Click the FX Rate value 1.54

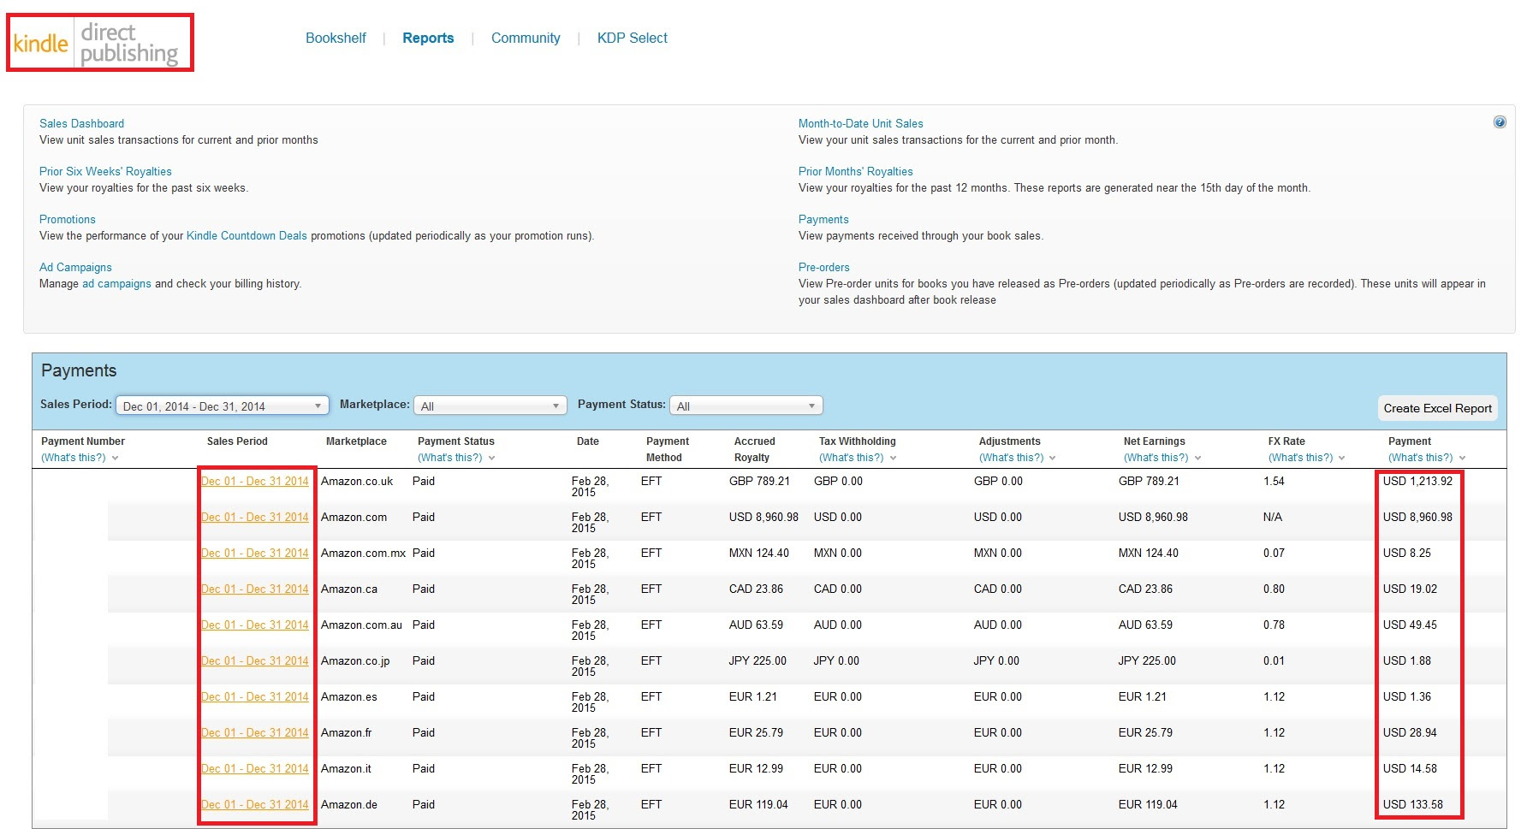(x=1274, y=481)
